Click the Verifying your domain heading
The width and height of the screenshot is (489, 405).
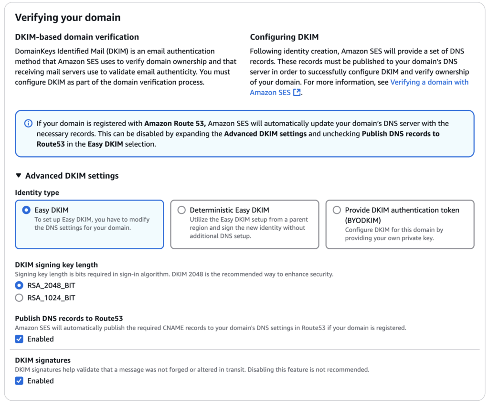[x=68, y=18]
